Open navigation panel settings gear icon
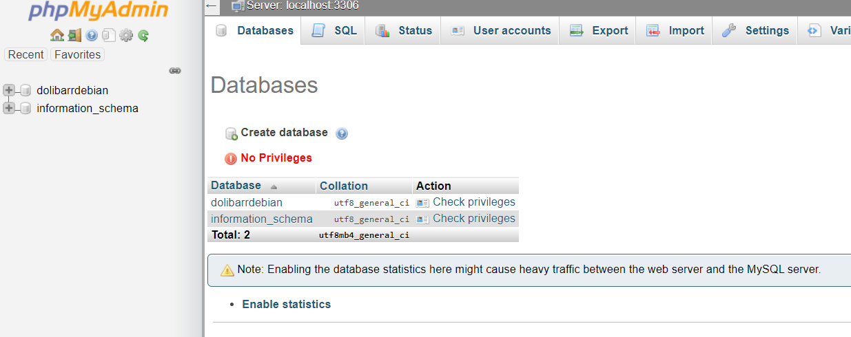Image resolution: width=851 pixels, height=337 pixels. pyautogui.click(x=126, y=35)
